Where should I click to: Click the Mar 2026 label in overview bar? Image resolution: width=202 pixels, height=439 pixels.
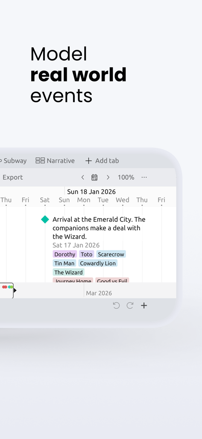point(99,293)
